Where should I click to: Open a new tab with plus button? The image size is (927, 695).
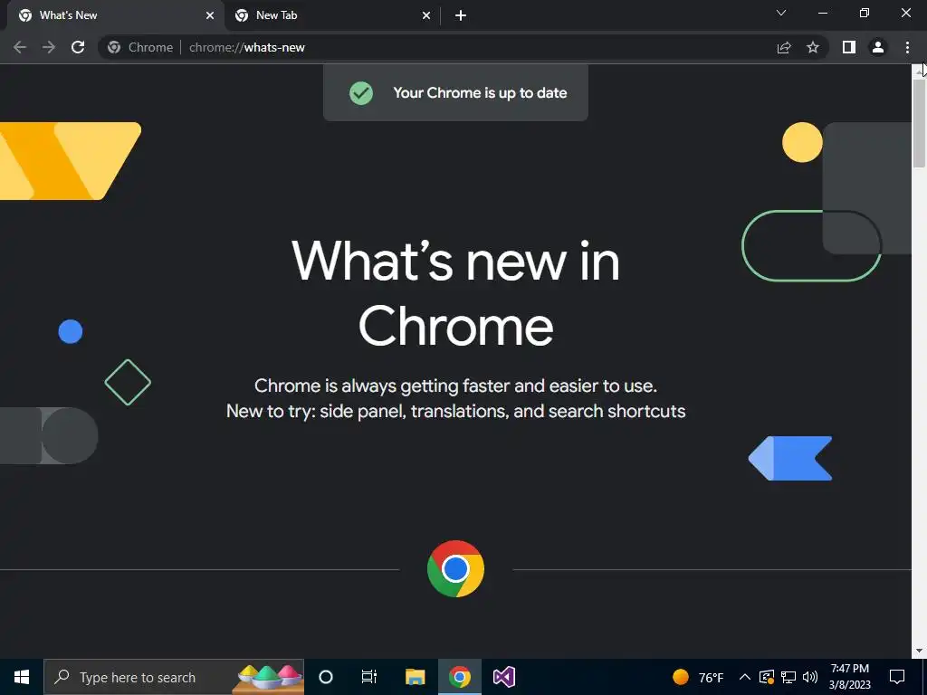coord(461,16)
